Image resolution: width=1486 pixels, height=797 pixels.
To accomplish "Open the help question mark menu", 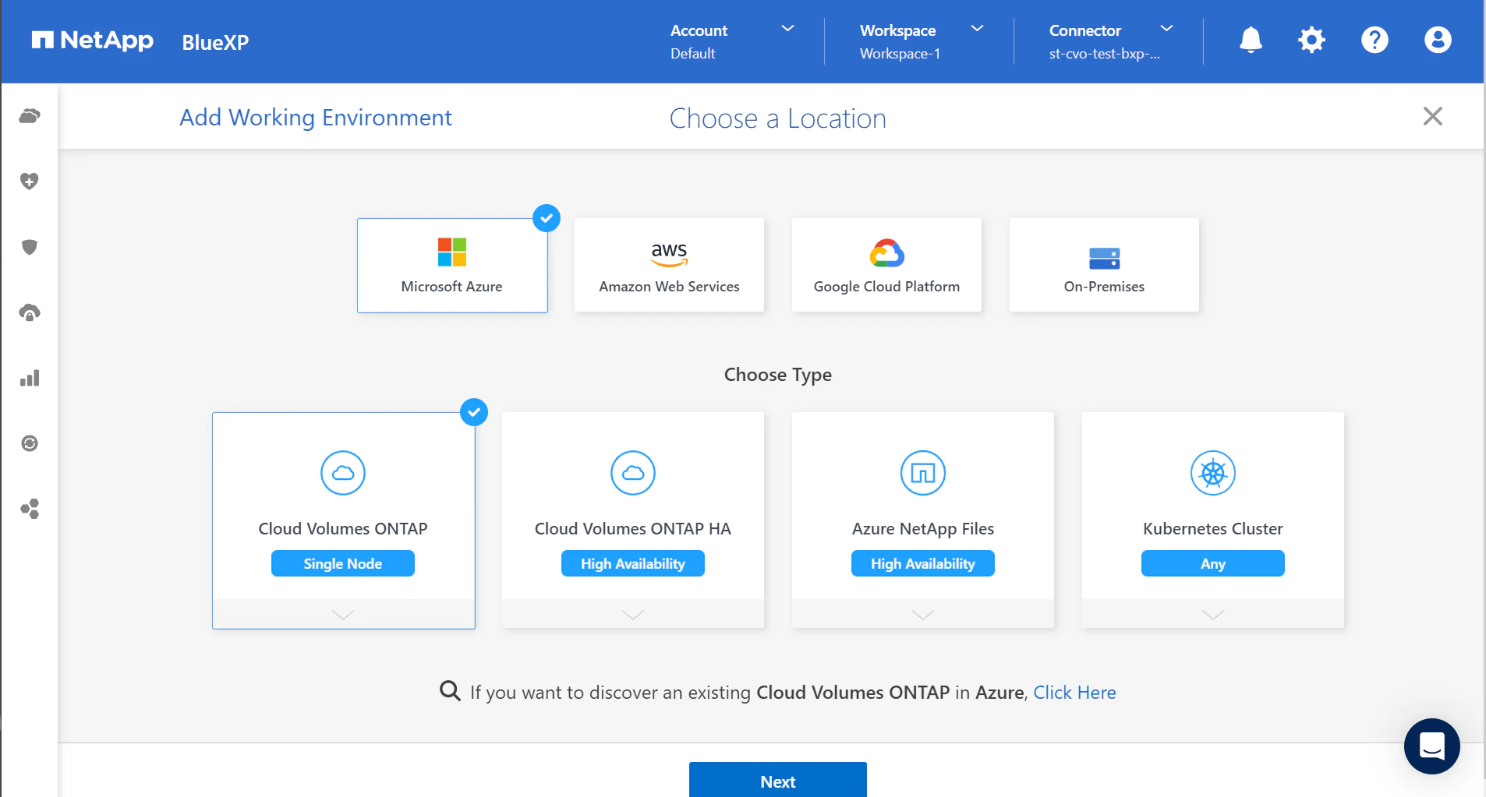I will click(1375, 40).
